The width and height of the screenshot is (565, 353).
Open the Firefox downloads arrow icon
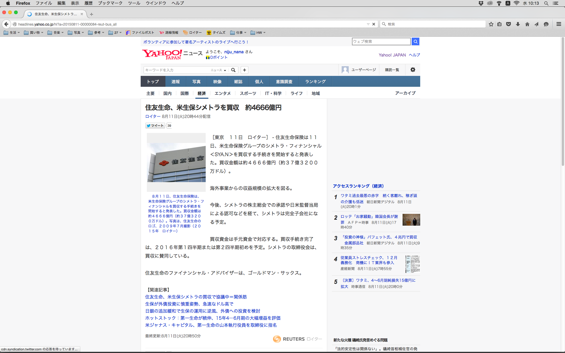pyautogui.click(x=518, y=24)
